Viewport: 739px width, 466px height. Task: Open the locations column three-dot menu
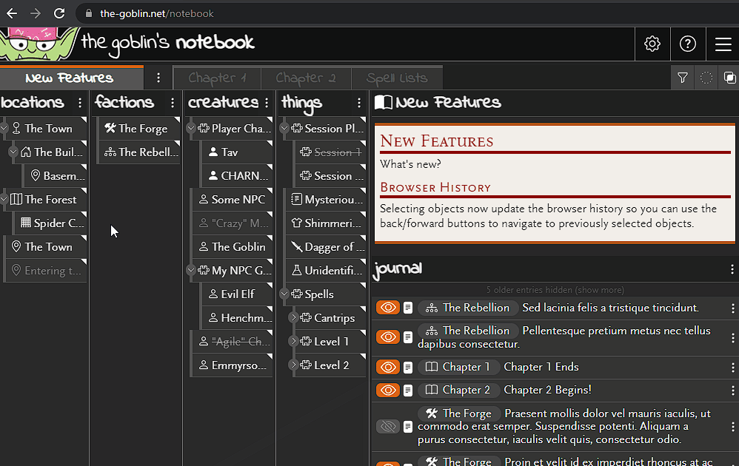click(x=80, y=103)
